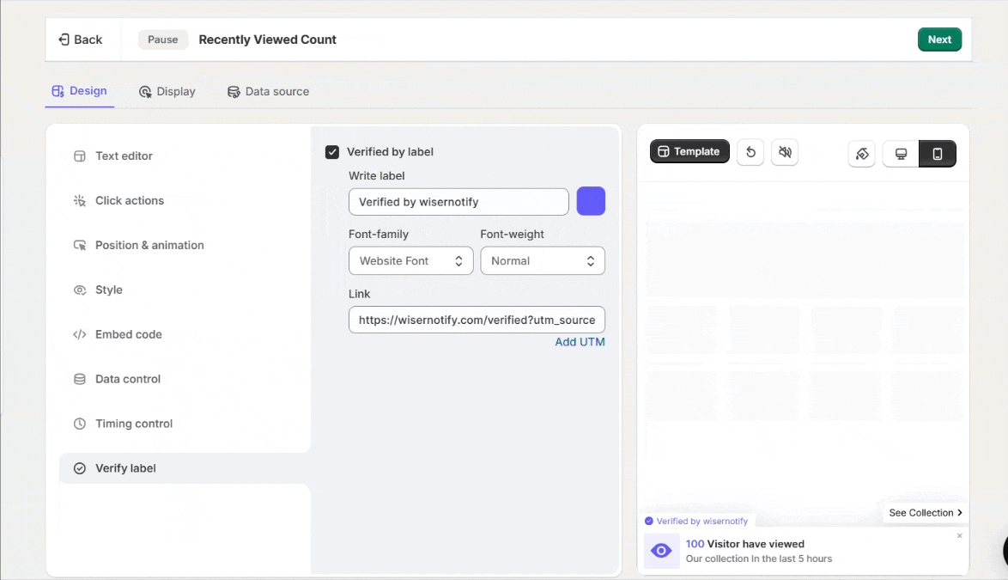Click the Link URL input field

tap(477, 320)
